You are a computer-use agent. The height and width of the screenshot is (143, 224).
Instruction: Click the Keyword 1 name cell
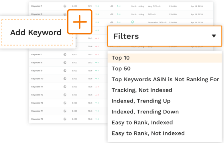(x=37, y=6)
